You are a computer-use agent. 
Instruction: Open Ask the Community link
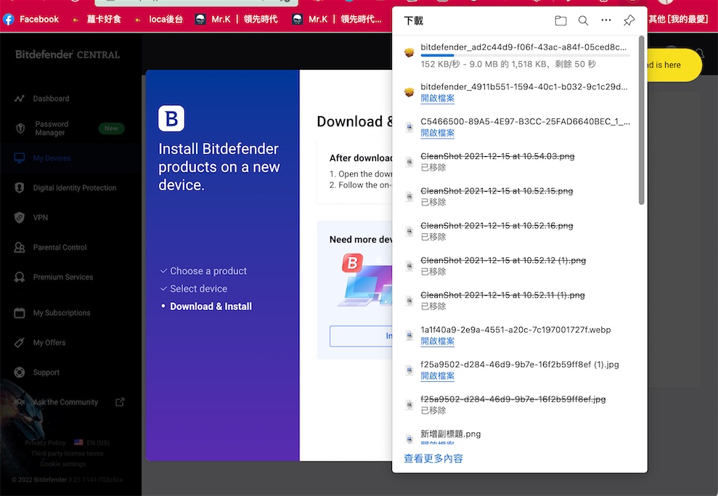tap(65, 402)
